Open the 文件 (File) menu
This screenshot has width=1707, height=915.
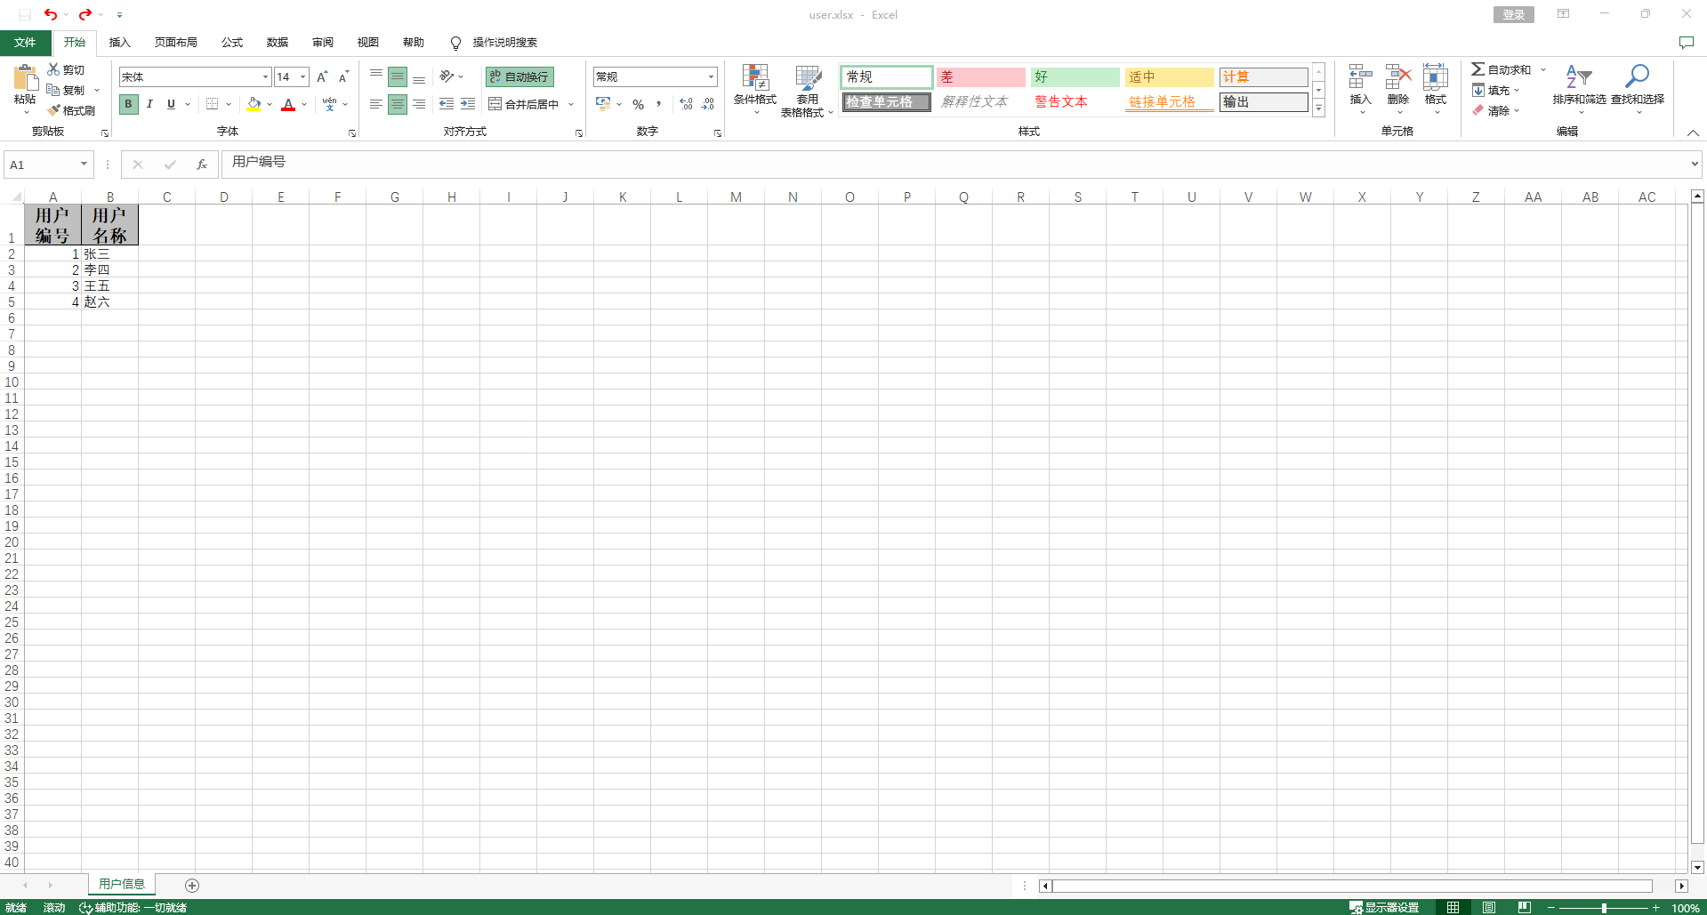coord(25,43)
